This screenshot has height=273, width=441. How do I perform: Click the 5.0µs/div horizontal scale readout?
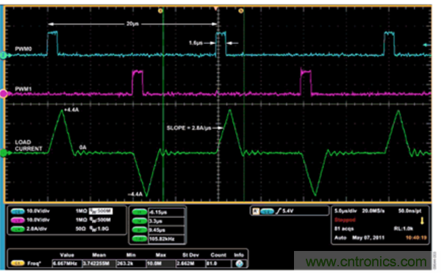point(345,211)
